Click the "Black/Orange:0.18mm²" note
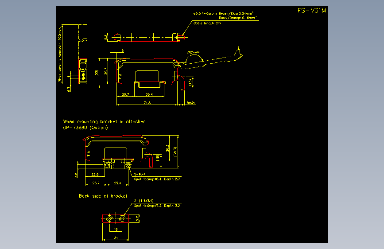384x249 pixels. tap(237, 18)
